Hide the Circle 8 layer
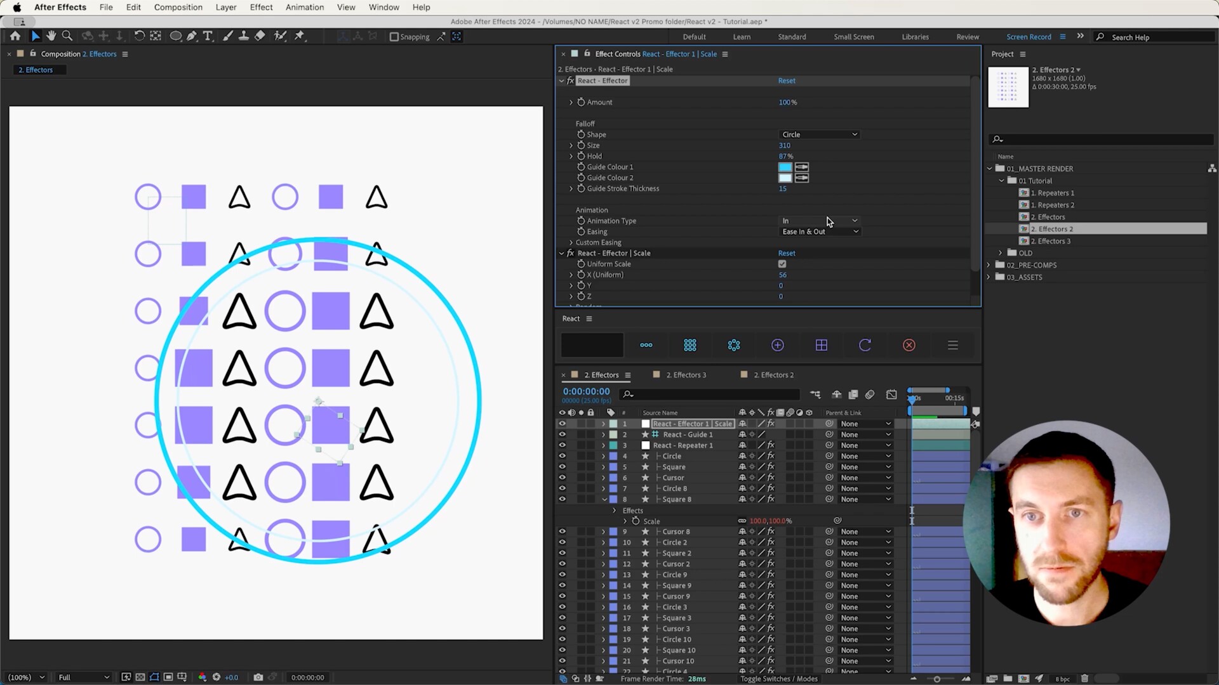Image resolution: width=1219 pixels, height=685 pixels. click(562, 488)
